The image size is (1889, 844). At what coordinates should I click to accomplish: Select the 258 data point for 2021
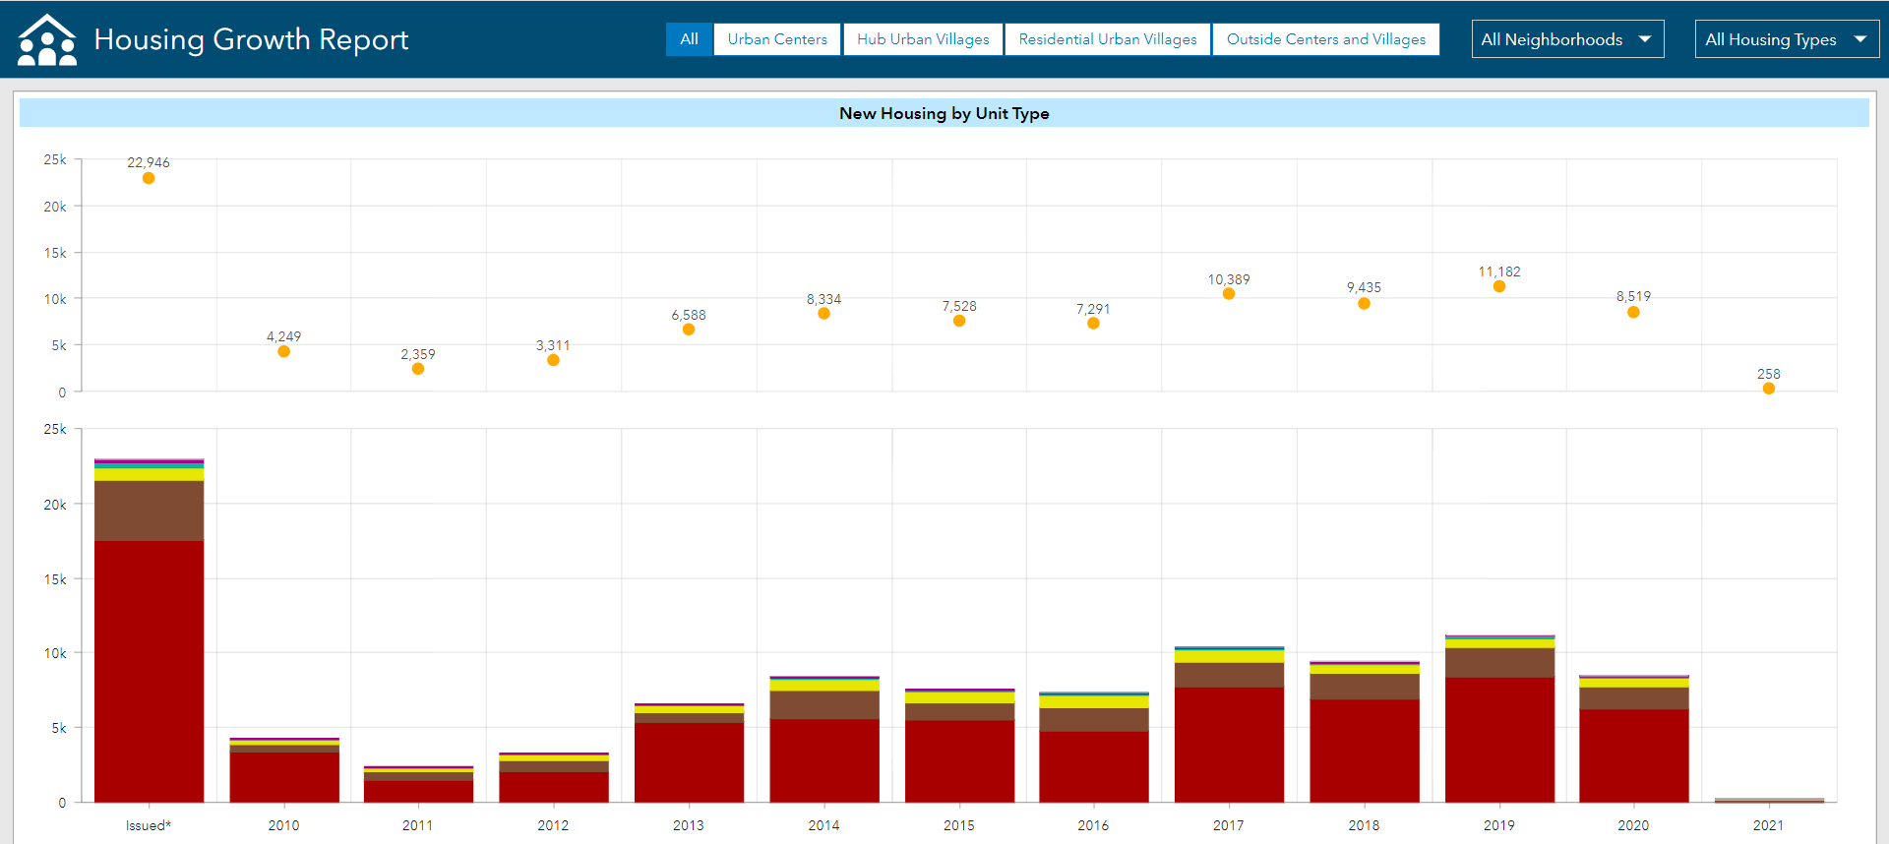(1769, 389)
